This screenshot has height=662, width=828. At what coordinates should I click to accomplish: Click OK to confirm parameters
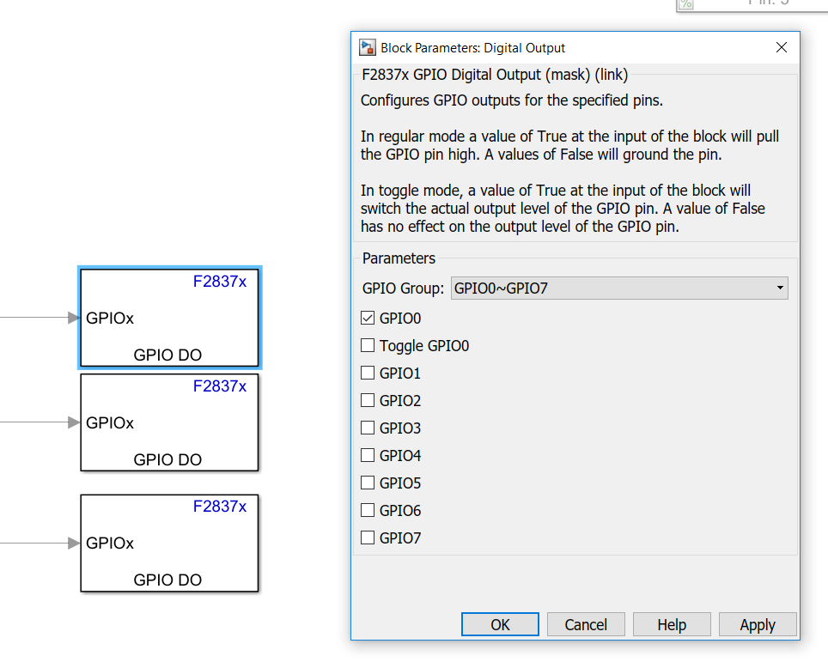click(500, 624)
